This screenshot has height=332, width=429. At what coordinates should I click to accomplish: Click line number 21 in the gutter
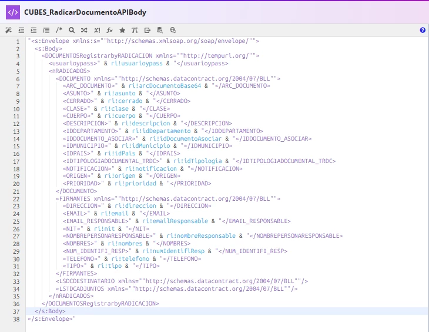tap(16, 192)
